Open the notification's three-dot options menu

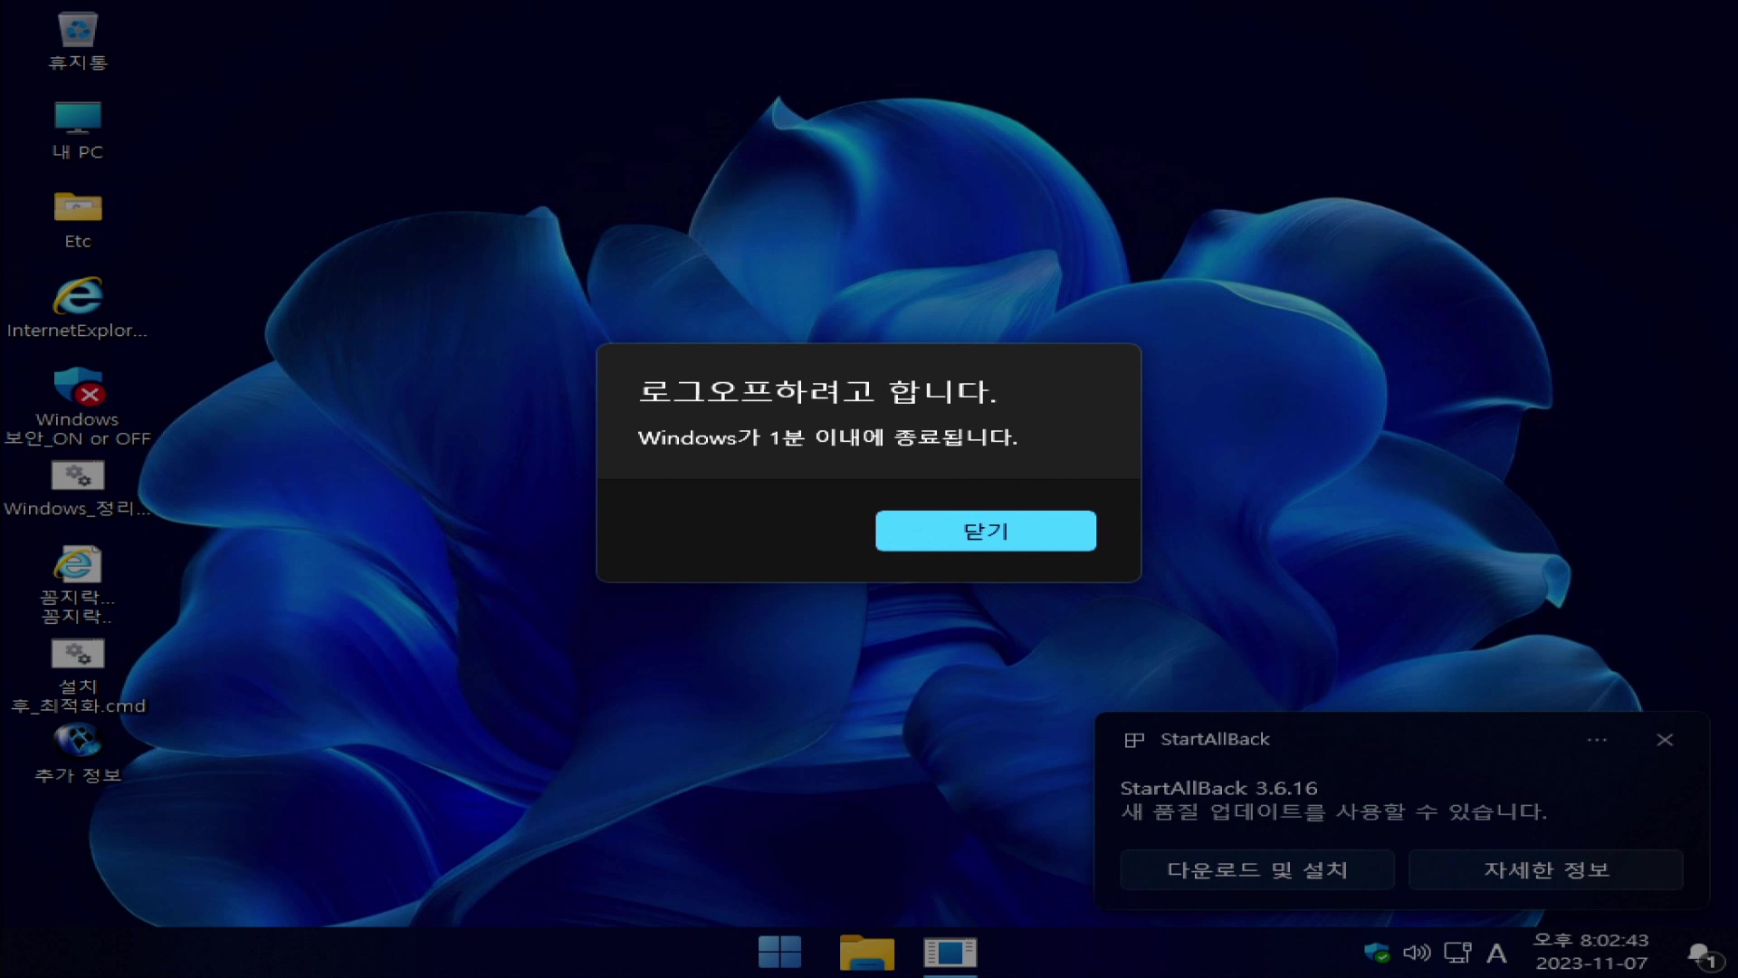(1597, 740)
